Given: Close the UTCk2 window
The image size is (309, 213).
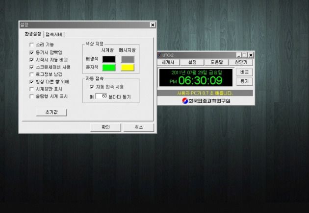Looking at the screenshot, I should 251,55.
